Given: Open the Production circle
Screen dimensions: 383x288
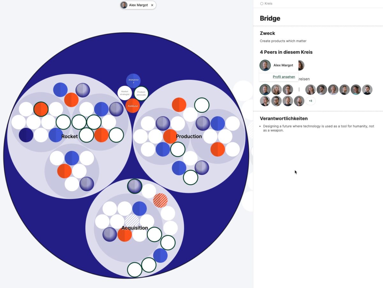Looking at the screenshot, I should 189,136.
